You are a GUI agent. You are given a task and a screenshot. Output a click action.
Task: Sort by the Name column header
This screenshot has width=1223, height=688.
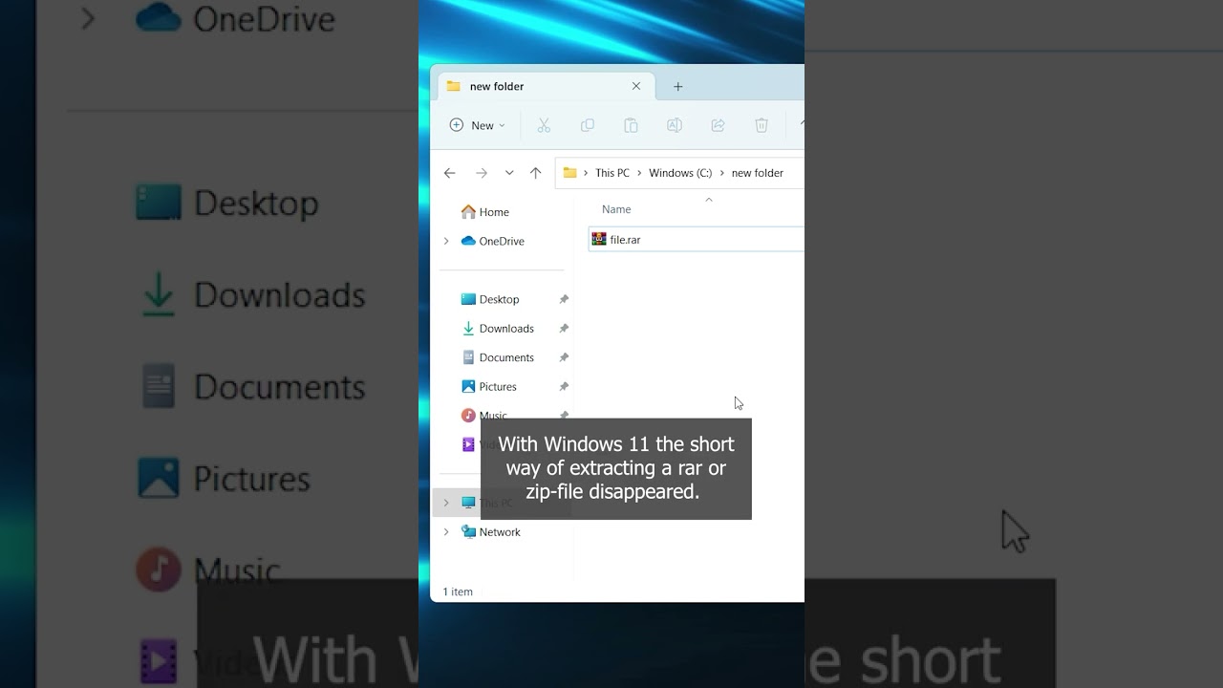click(616, 209)
